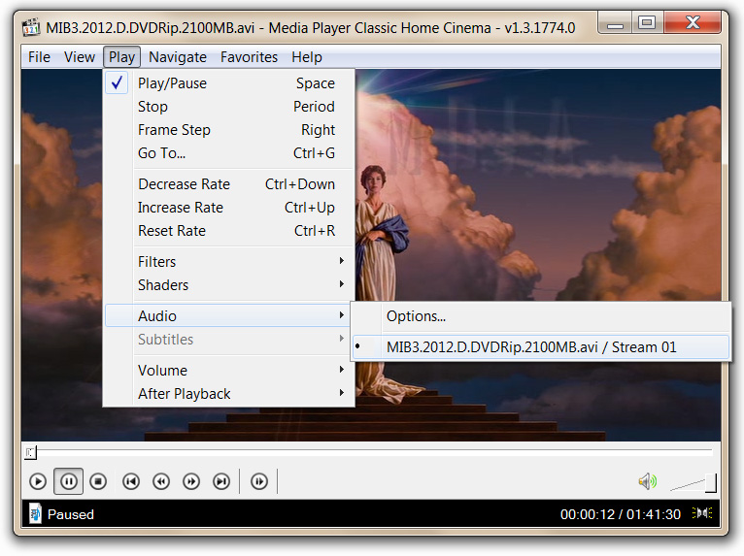
Task: Open the Help menu
Action: coord(307,57)
